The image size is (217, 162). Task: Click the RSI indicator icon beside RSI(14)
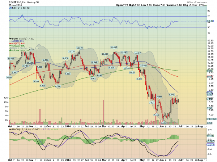coord(10,8)
